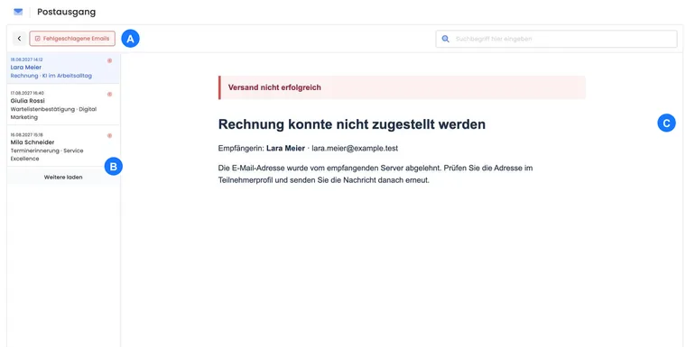Click the Postausgang mail envelope icon
The image size is (686, 347).
pyautogui.click(x=18, y=12)
